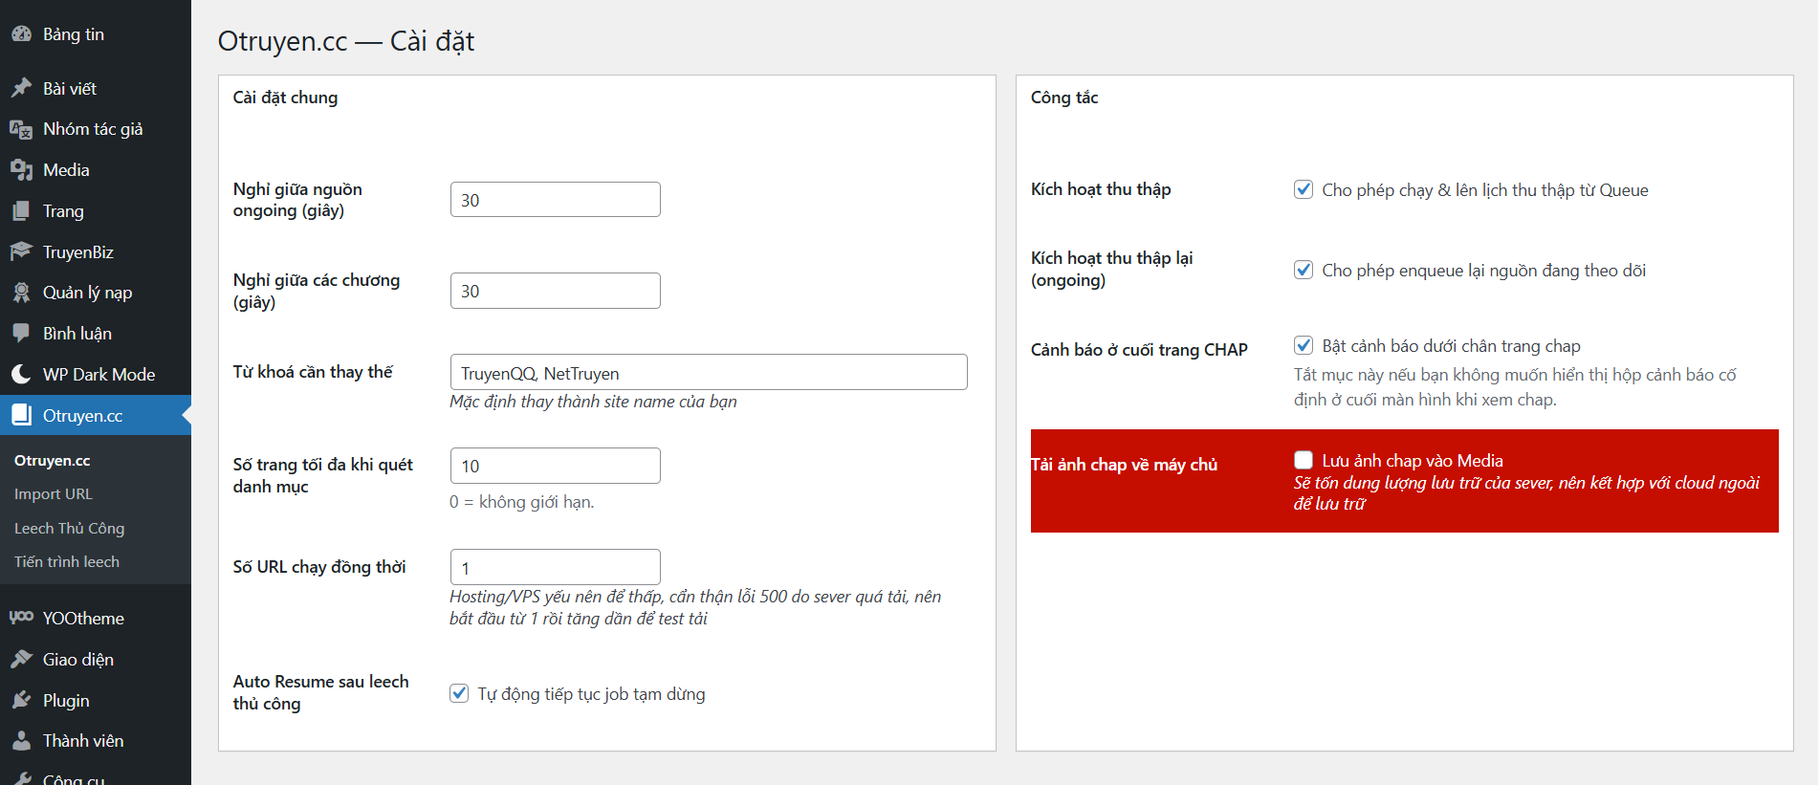The image size is (1819, 785).
Task: Click the YOOtheme logo icon
Action: (x=21, y=618)
